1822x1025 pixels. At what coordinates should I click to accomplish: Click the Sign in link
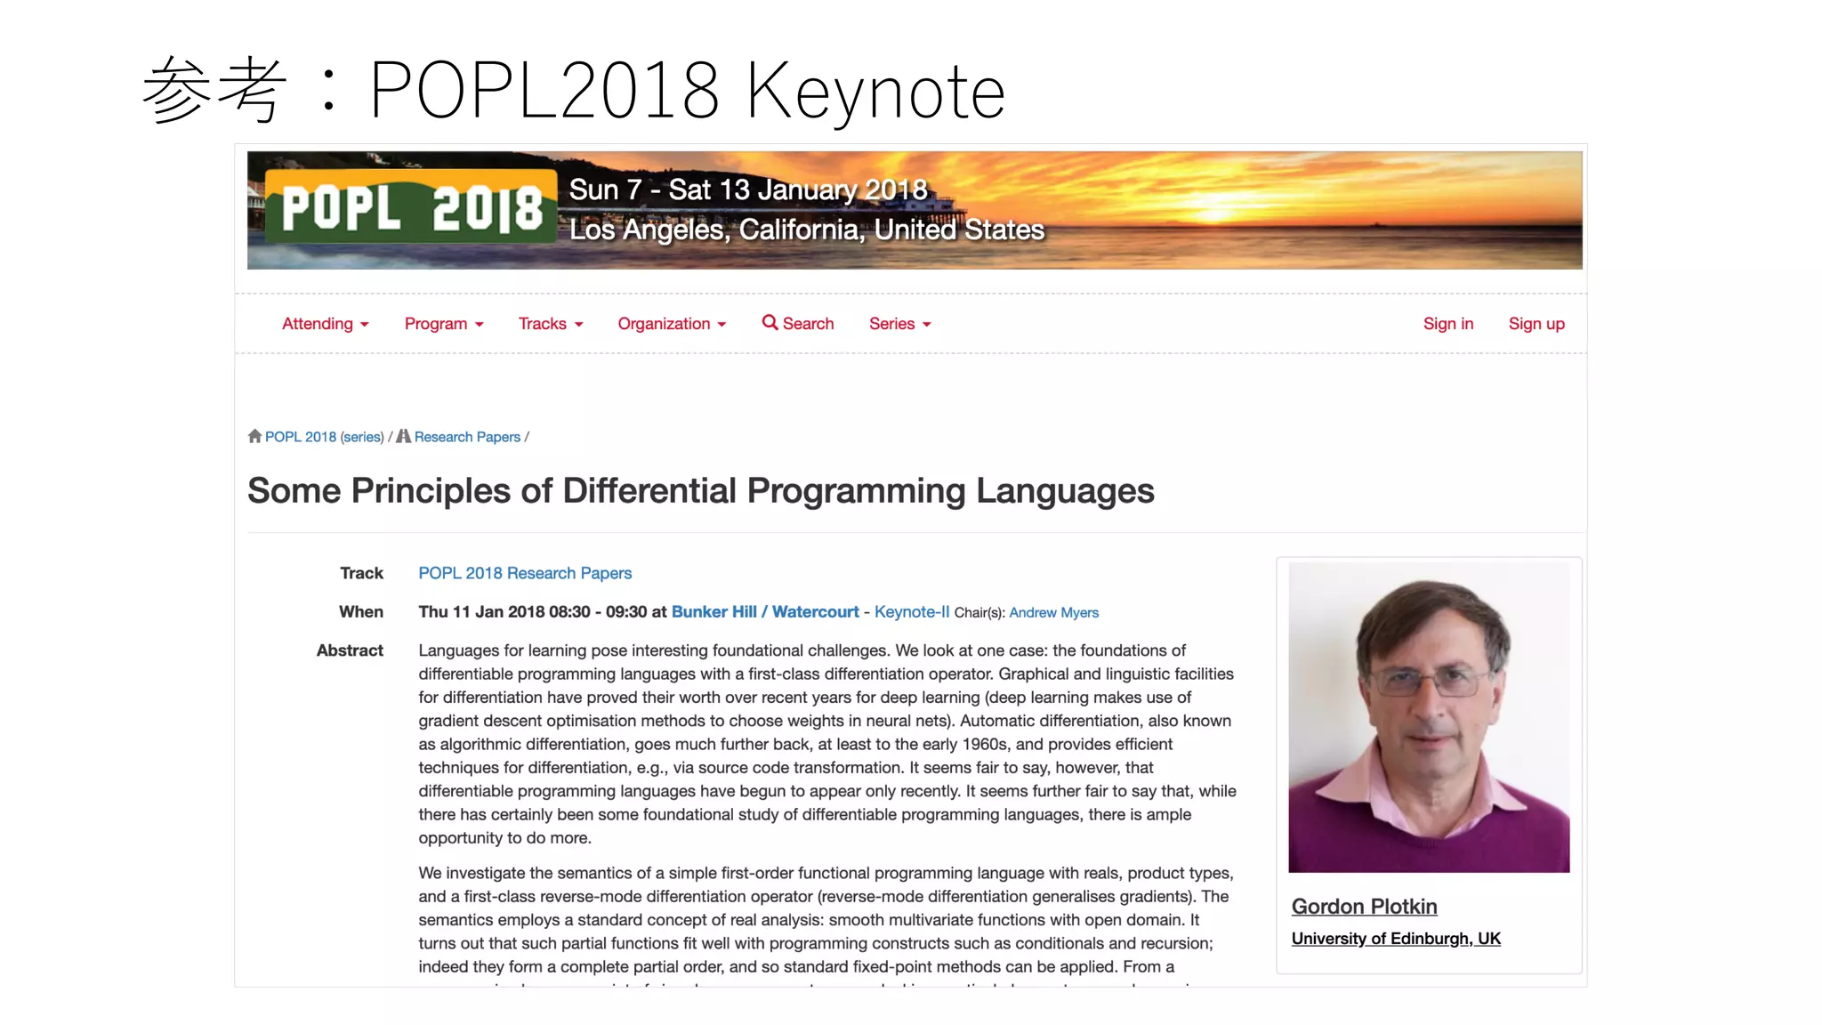1447,324
